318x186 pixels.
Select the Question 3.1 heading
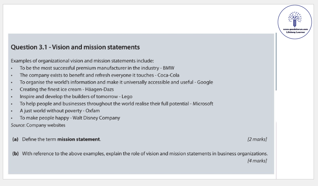click(x=75, y=47)
